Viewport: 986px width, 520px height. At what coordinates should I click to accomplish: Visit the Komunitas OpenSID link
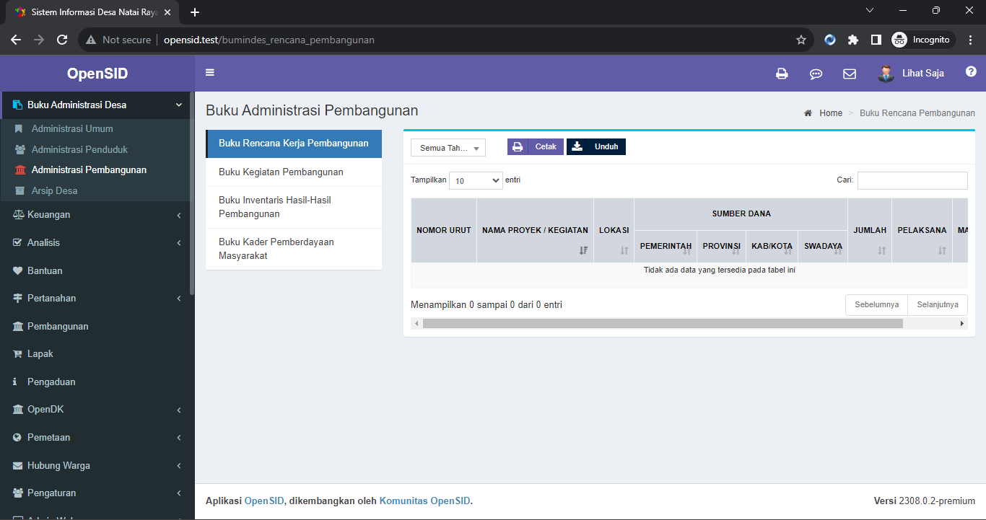point(424,501)
